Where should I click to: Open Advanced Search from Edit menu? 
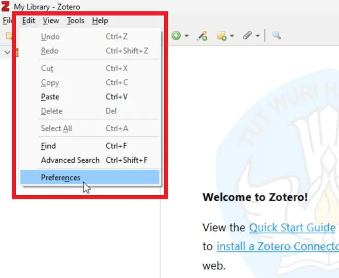90,160
